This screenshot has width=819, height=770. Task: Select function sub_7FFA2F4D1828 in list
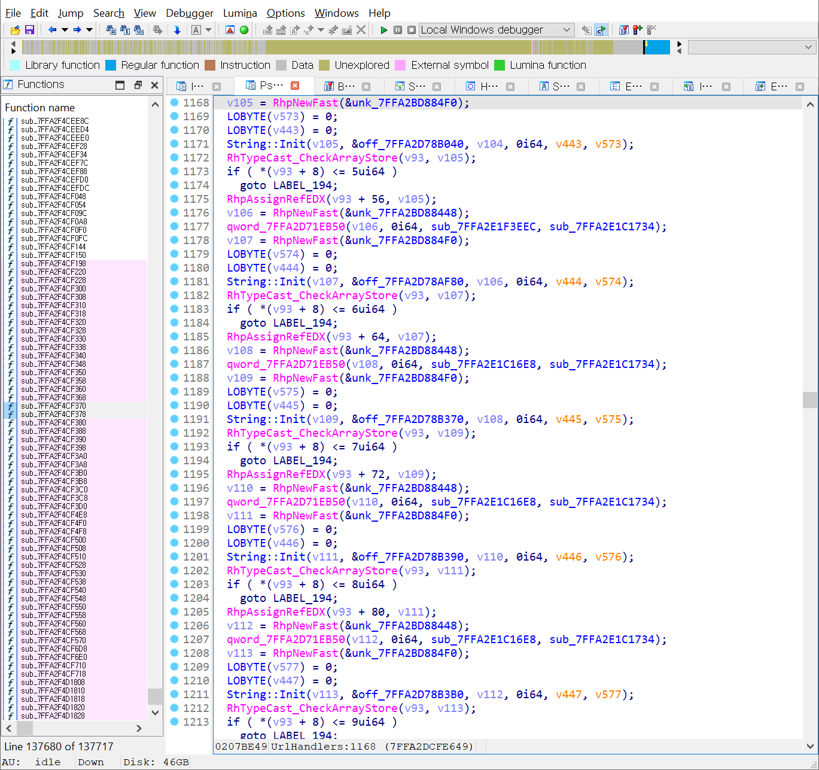coord(53,716)
